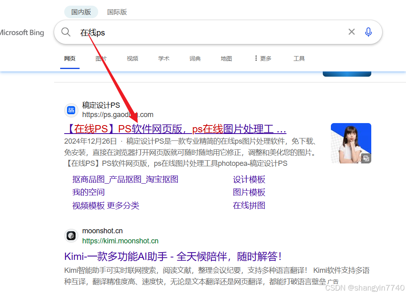Select the 视频 tab
This screenshot has width=406, height=295.
133,59
